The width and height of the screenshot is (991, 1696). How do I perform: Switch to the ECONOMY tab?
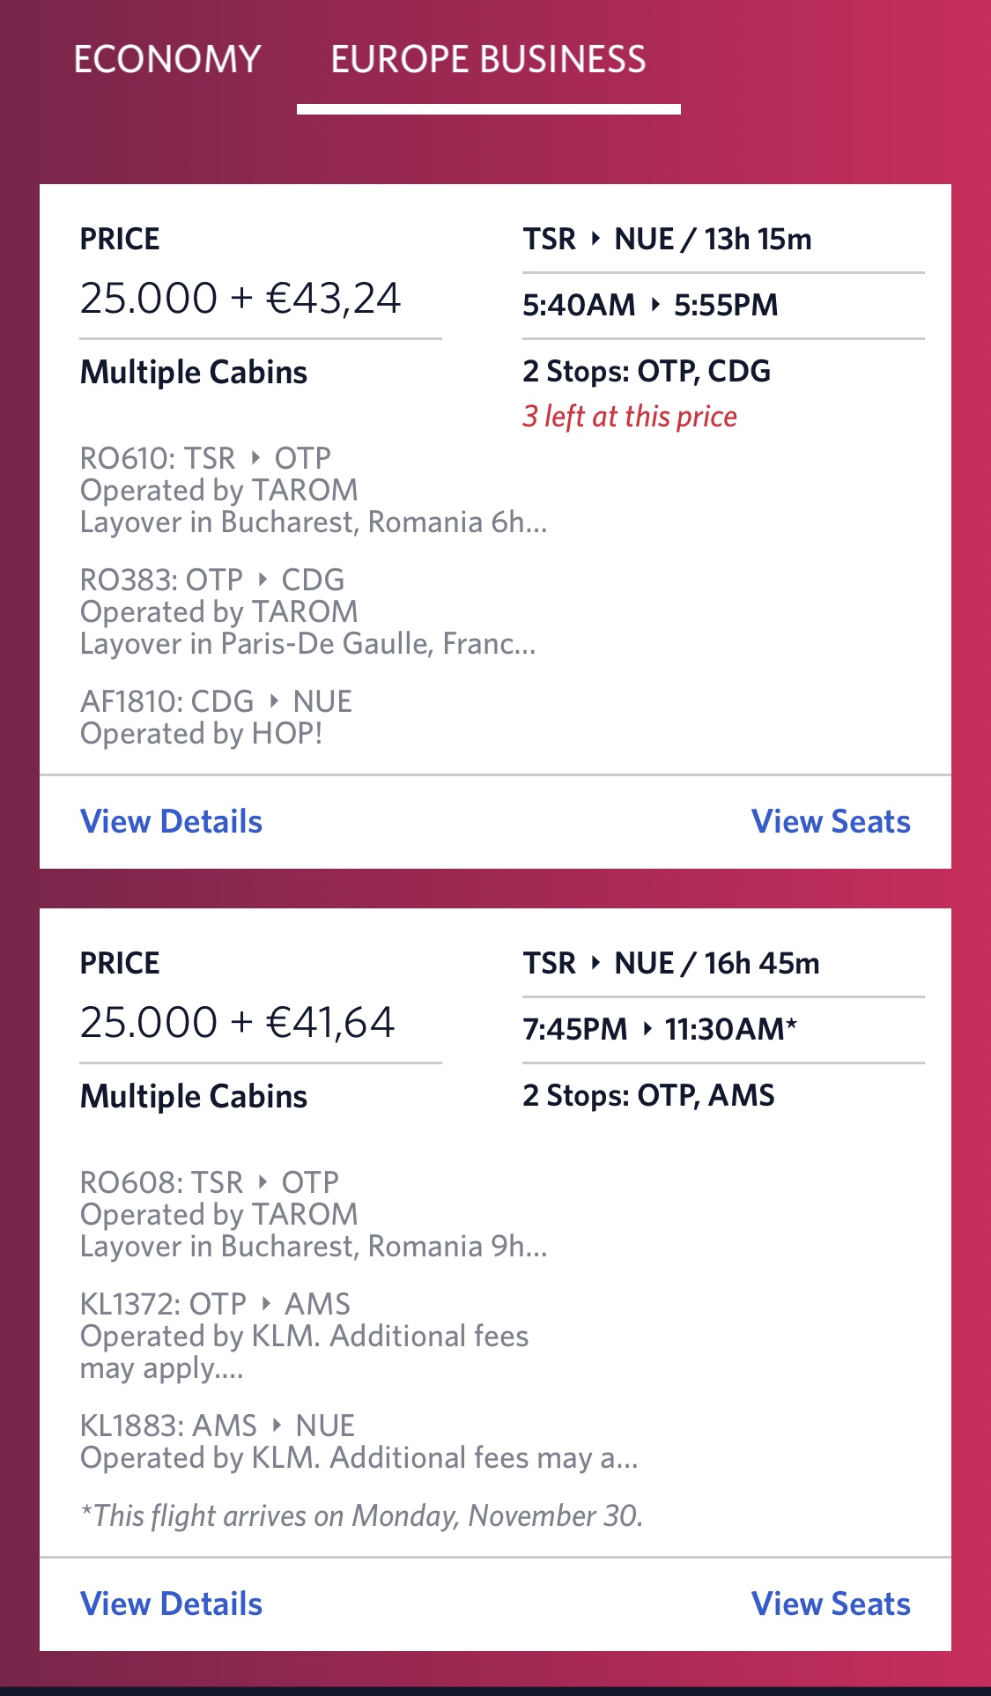click(x=167, y=59)
